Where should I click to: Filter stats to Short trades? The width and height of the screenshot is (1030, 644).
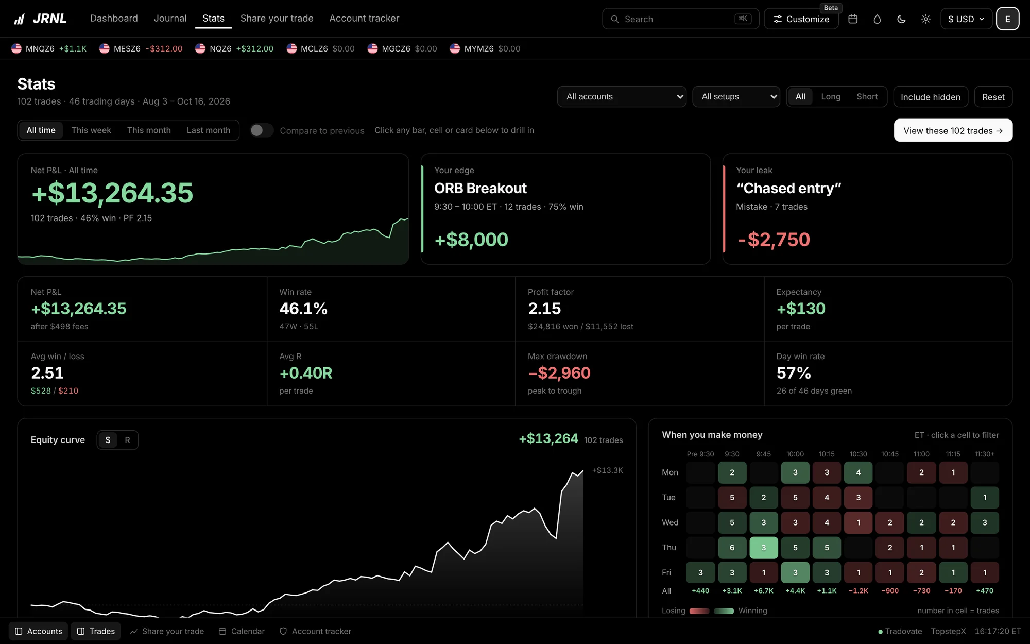[x=867, y=97]
